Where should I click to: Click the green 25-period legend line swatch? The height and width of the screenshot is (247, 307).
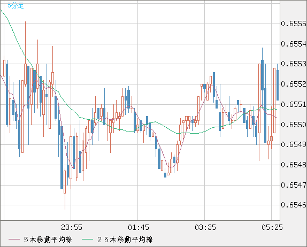(x=87, y=240)
